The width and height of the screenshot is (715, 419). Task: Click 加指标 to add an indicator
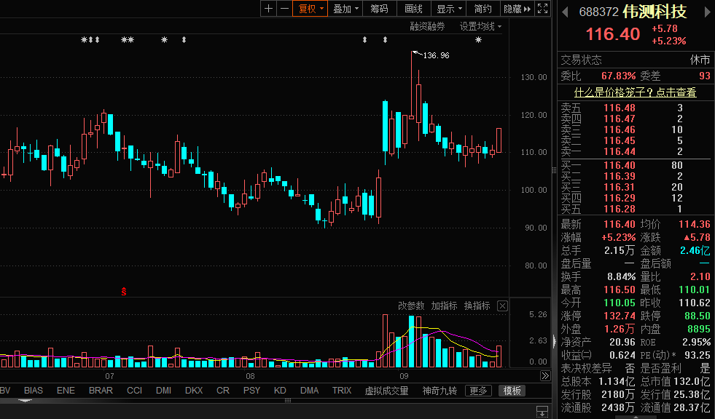[444, 306]
